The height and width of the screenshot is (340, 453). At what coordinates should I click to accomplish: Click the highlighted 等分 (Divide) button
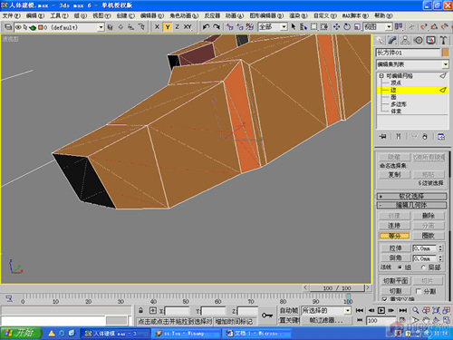tap(394, 236)
